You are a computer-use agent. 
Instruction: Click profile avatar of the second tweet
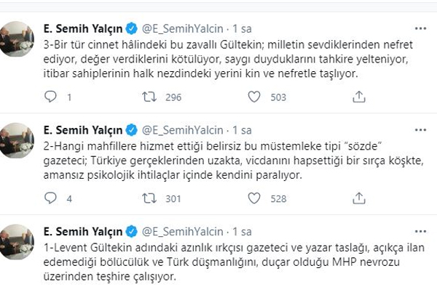click(x=17, y=140)
